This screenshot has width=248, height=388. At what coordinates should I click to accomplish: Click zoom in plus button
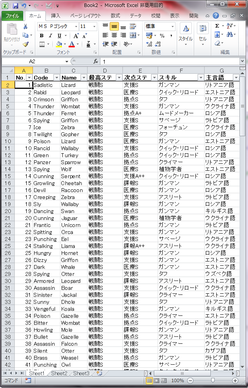click(x=235, y=381)
